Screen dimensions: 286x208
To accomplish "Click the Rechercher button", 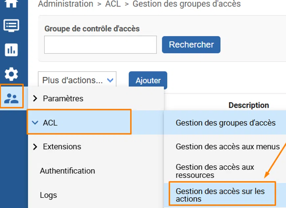I will click(191, 45).
